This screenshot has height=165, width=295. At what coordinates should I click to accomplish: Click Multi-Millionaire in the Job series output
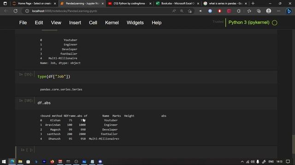pos(63,58)
